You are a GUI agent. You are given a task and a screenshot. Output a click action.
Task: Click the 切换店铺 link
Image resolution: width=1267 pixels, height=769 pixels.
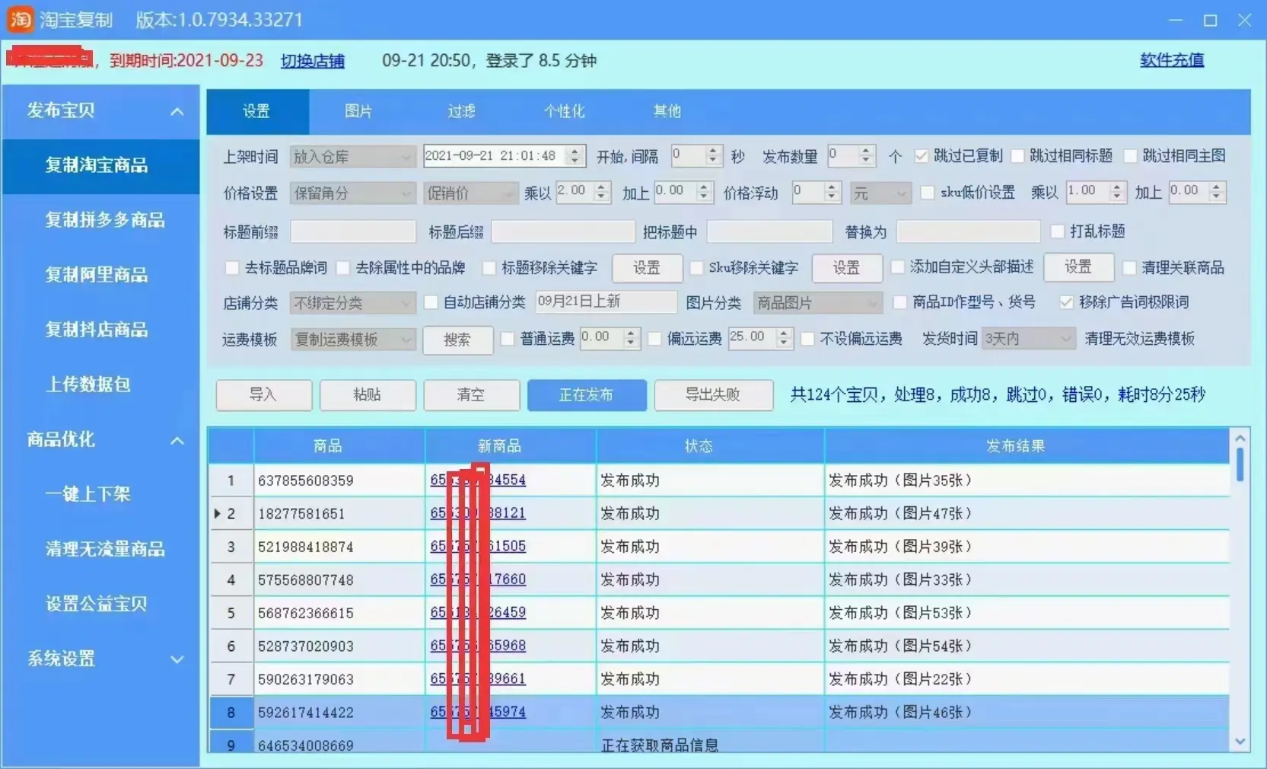[313, 61]
